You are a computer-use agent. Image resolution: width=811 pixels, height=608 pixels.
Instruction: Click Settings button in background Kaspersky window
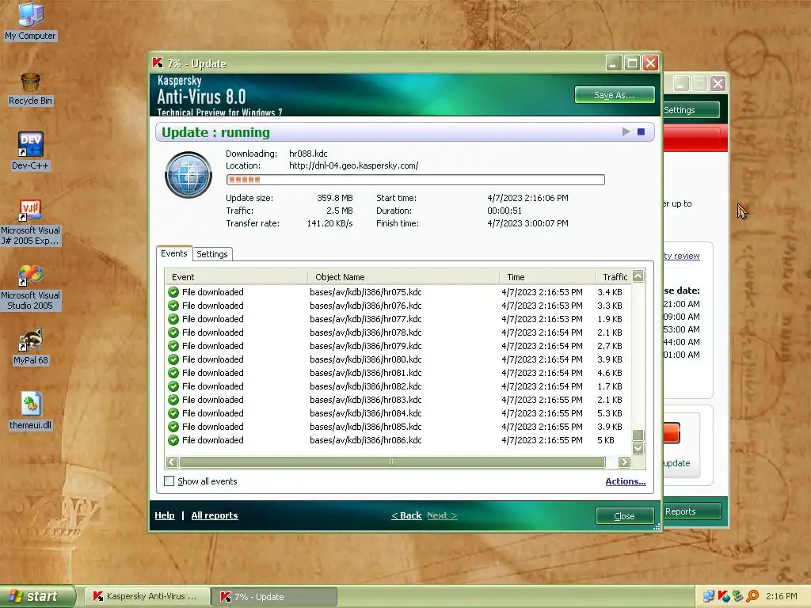point(691,109)
